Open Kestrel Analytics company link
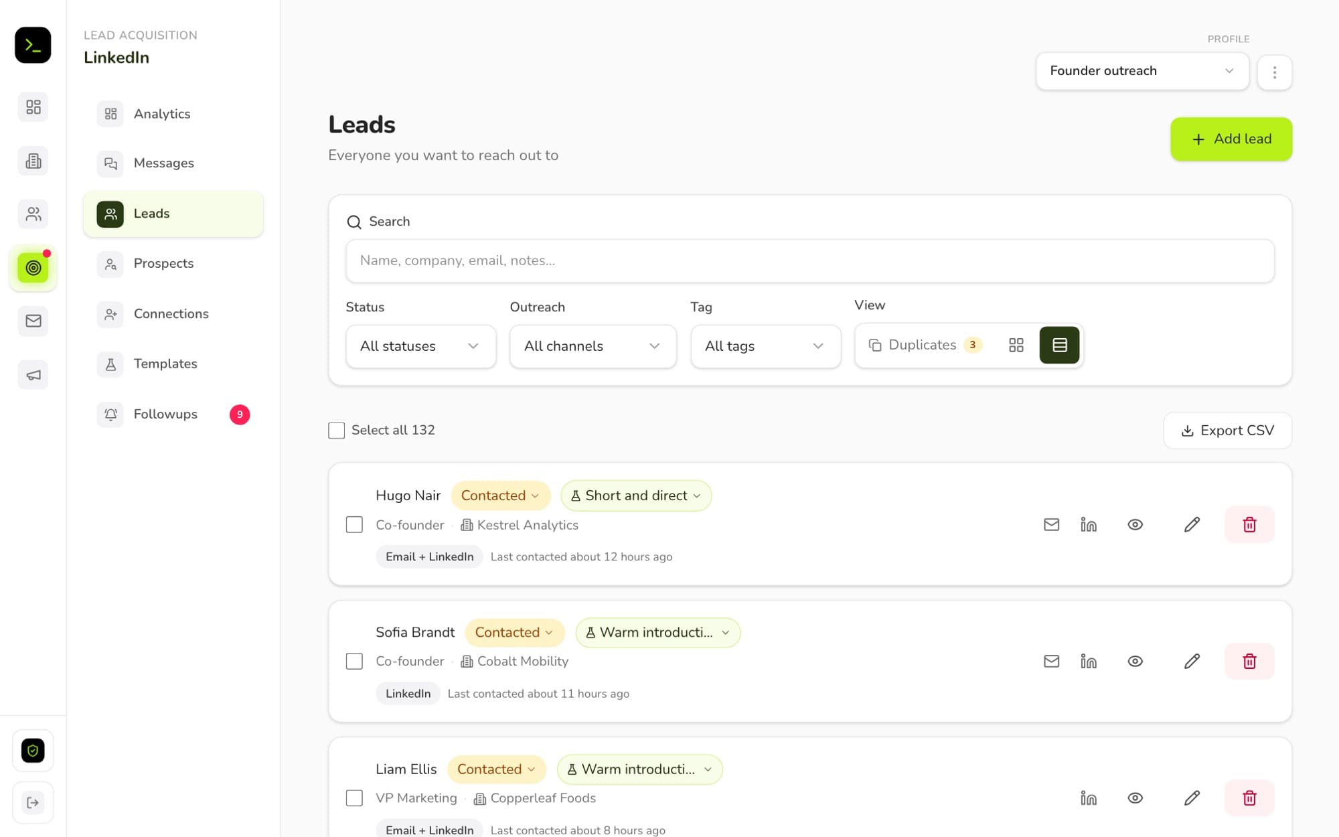Viewport: 1339px width, 837px height. pos(520,525)
